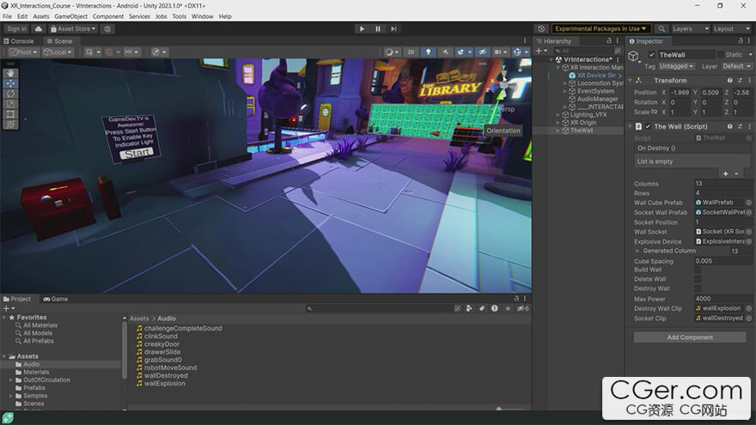Viewport: 756px width, 425px height.
Task: Lock the Hierarchy panel
Action: pyautogui.click(x=608, y=41)
